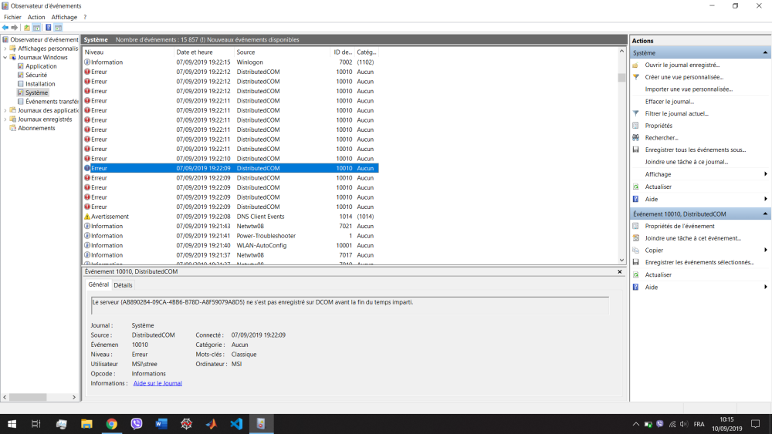Click Effacer le journal in the Actions pane
The image size is (772, 434).
pyautogui.click(x=669, y=102)
